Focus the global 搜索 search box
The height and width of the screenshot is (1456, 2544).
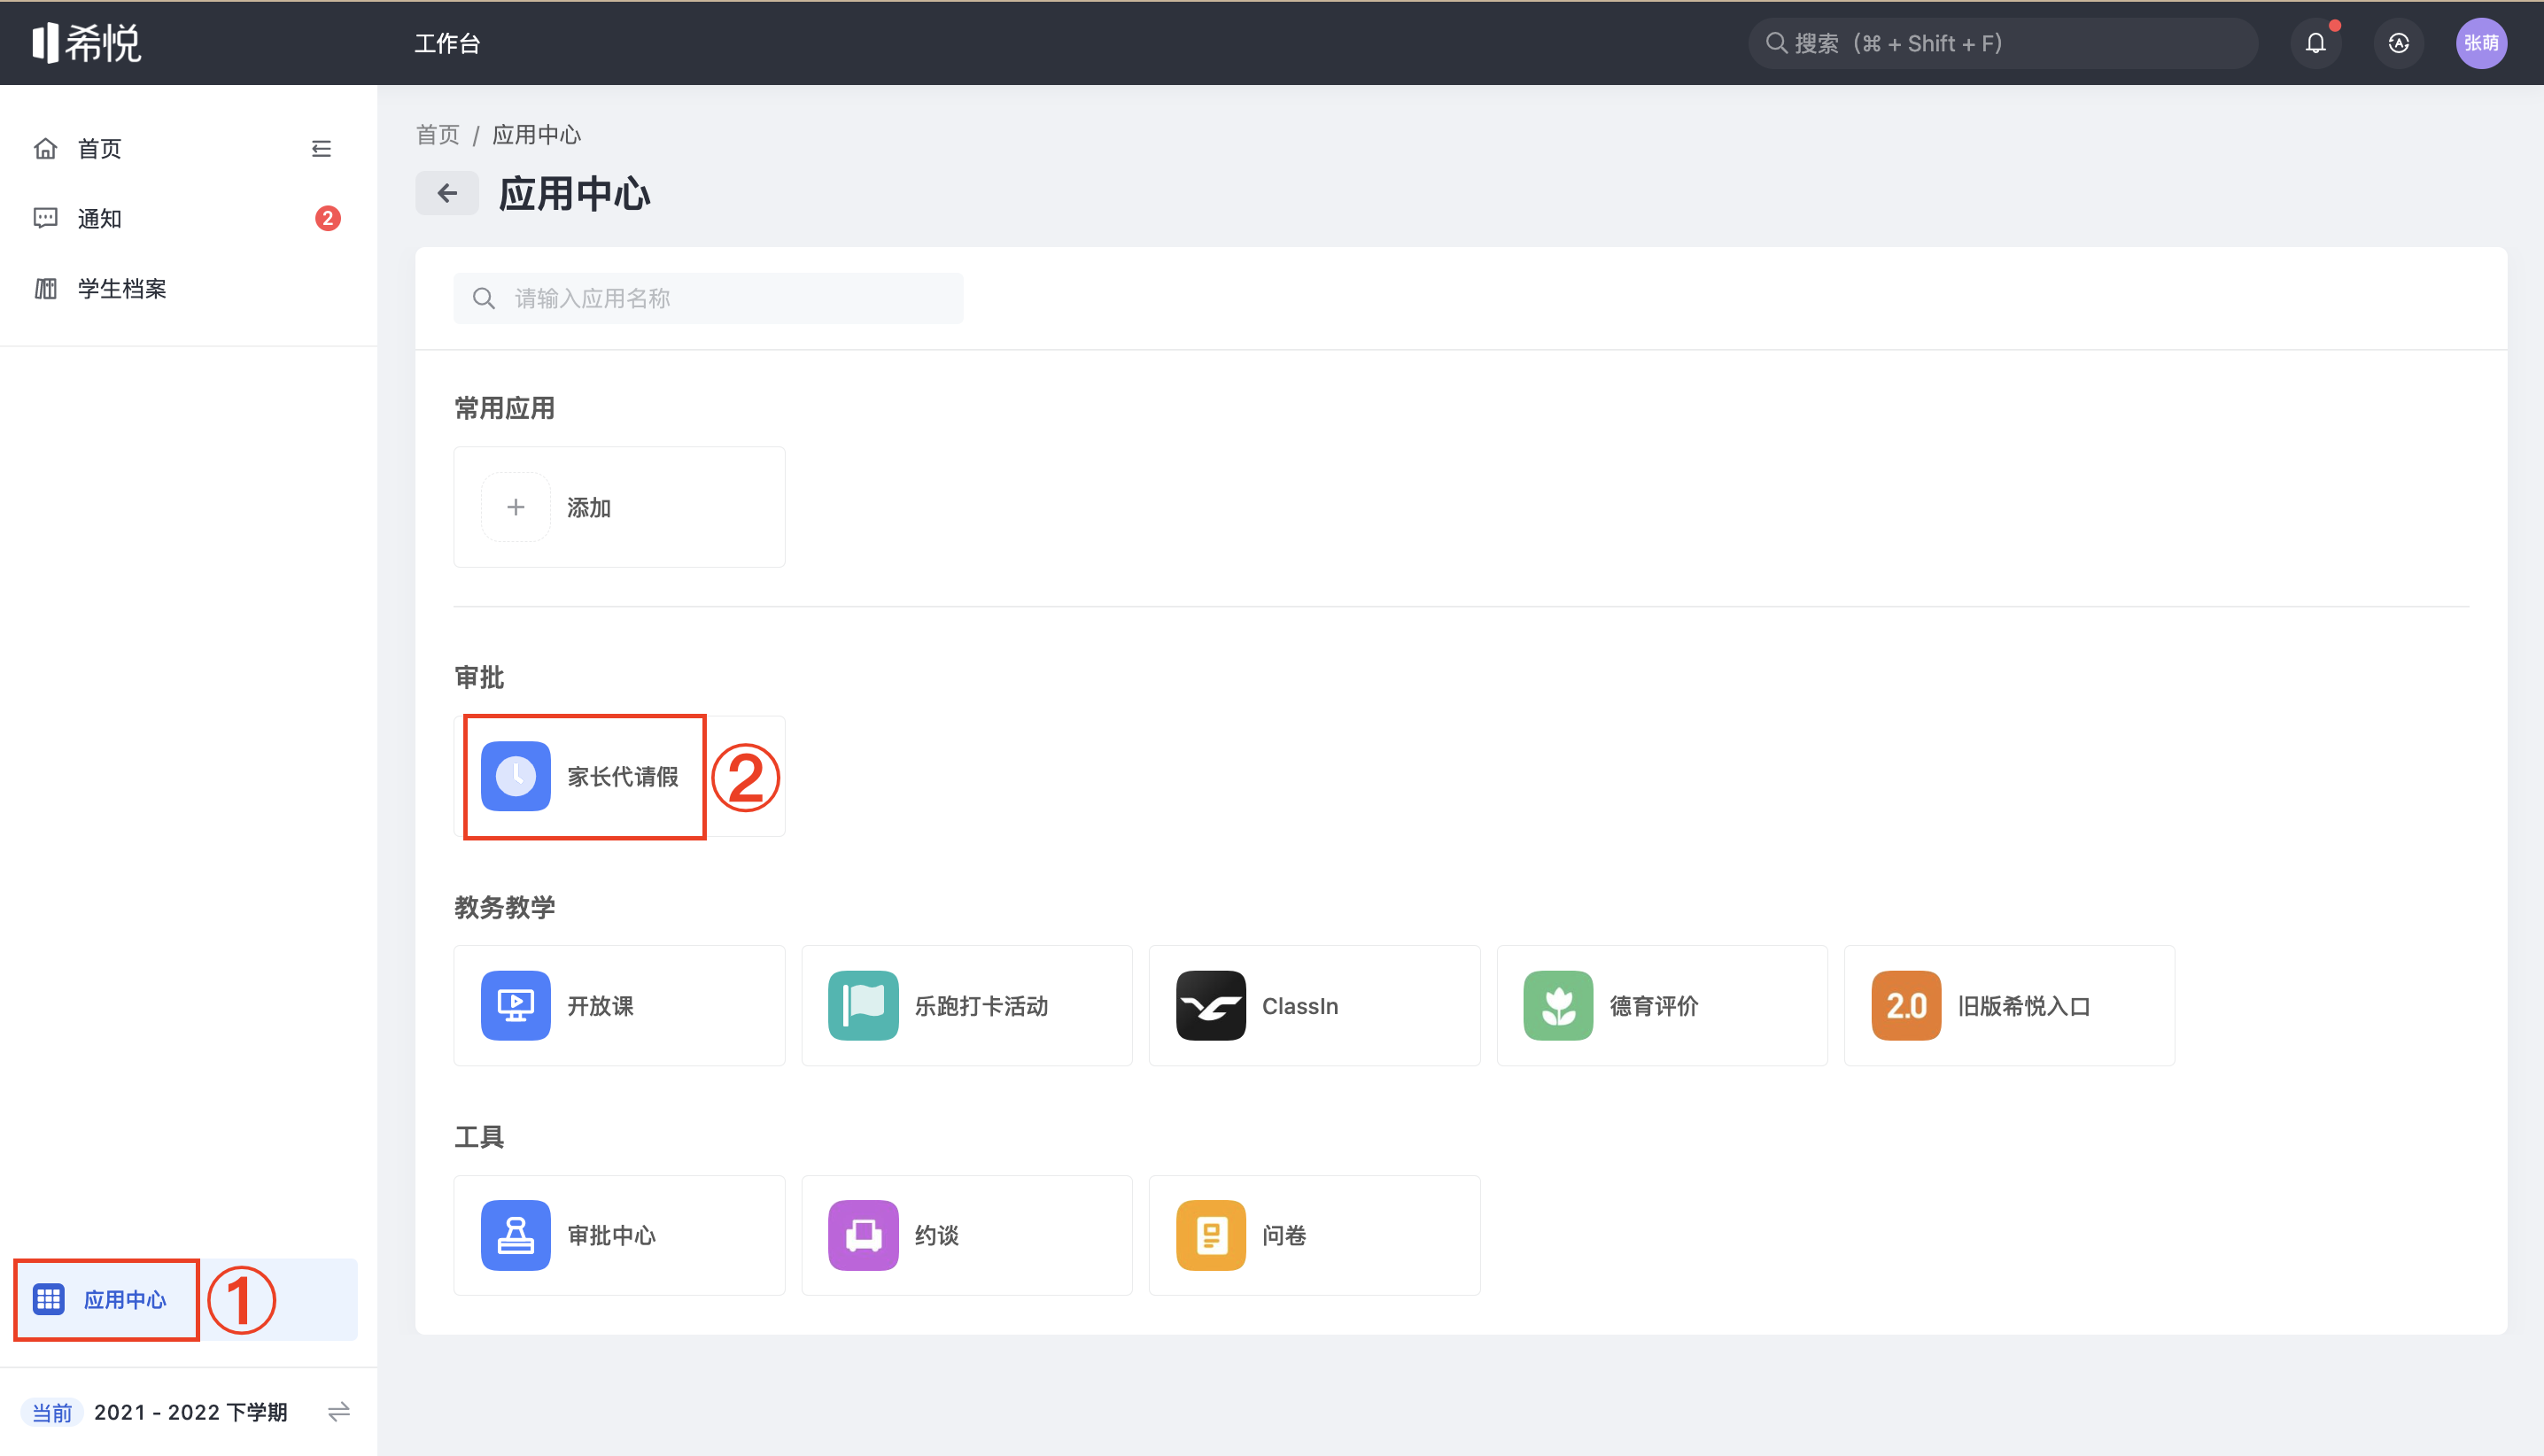2002,43
